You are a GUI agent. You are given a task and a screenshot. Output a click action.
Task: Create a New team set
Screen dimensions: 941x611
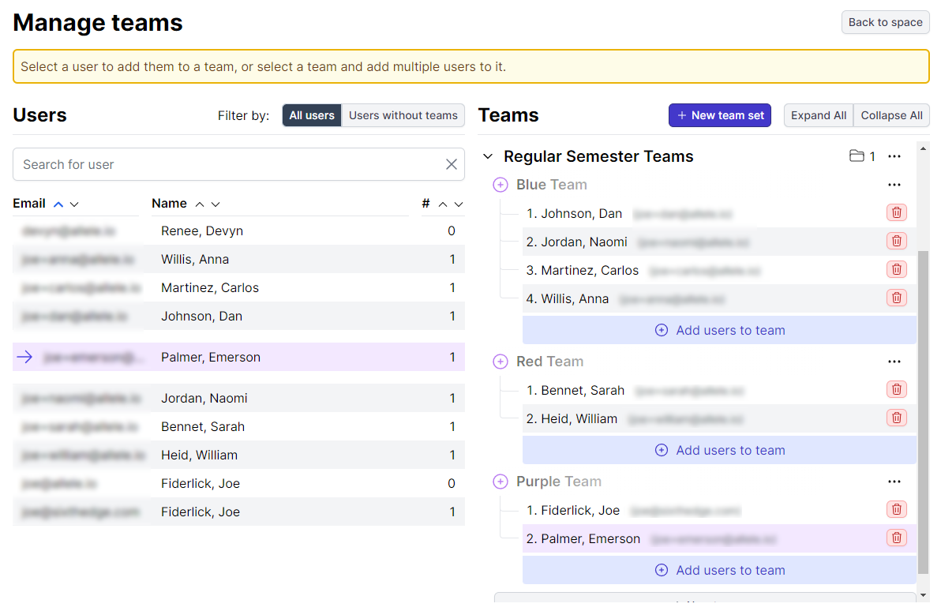[719, 115]
